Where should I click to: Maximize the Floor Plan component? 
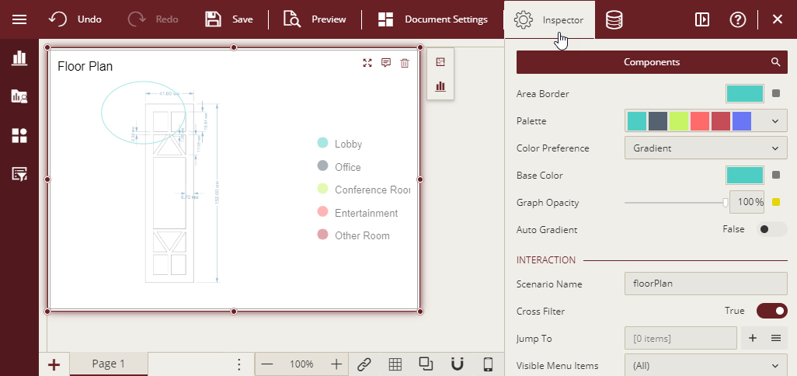[x=367, y=63]
